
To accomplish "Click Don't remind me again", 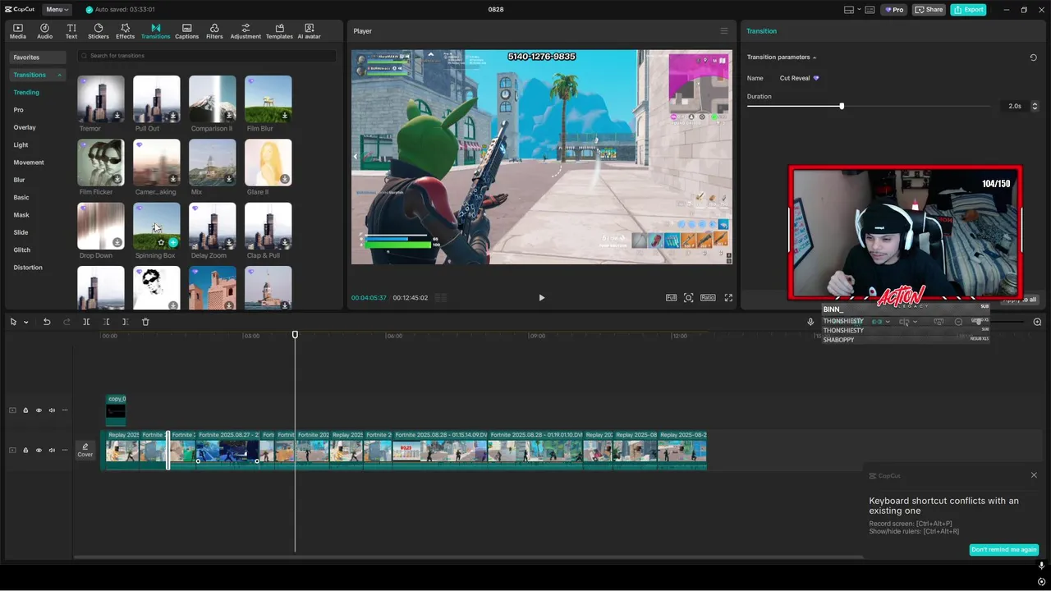I will 1004,550.
